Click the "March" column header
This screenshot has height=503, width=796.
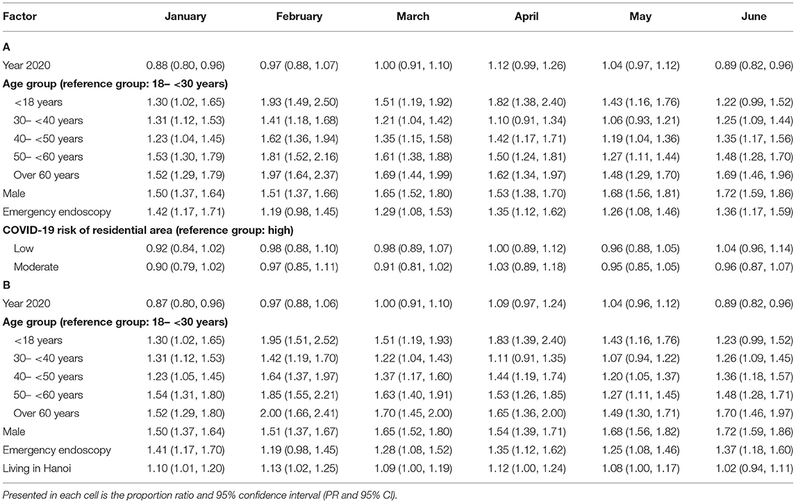point(413,16)
